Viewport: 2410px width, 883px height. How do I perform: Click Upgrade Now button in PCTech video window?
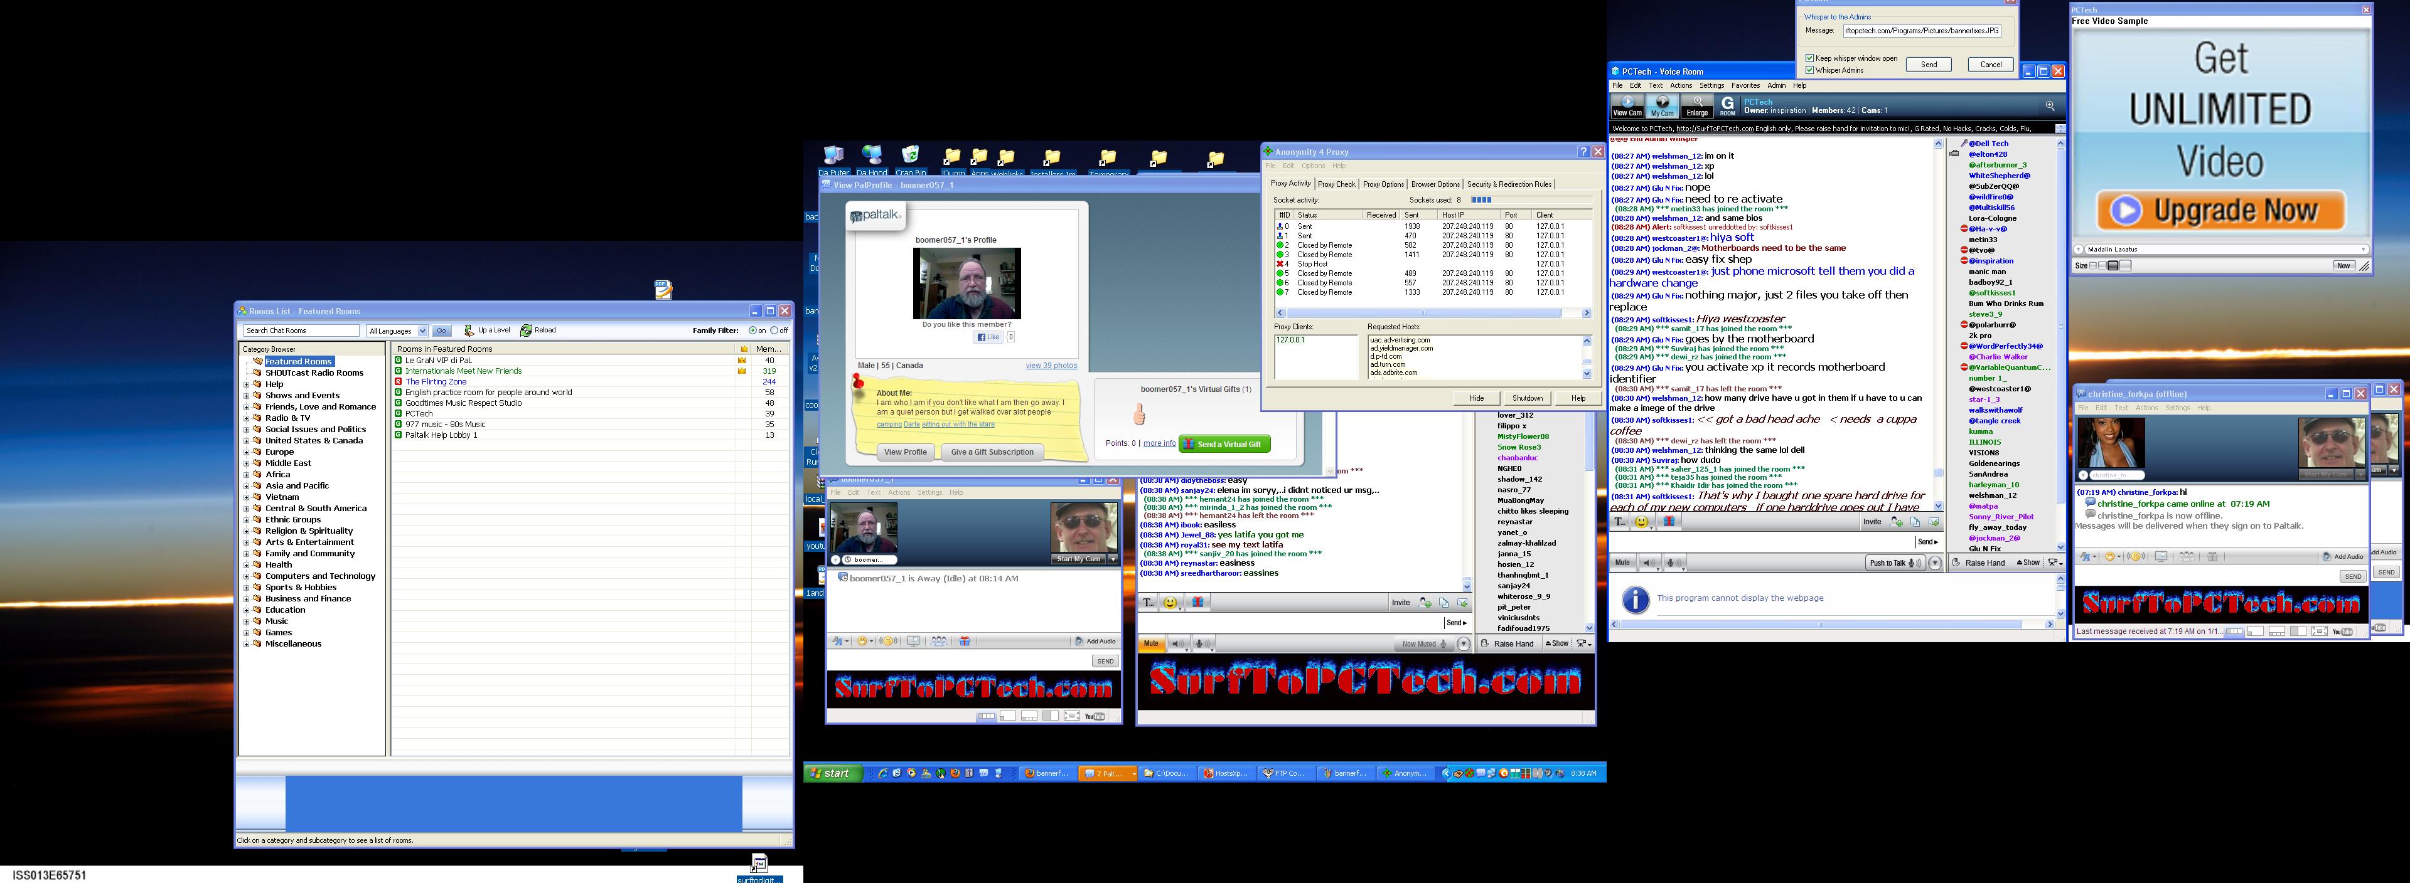[2220, 210]
